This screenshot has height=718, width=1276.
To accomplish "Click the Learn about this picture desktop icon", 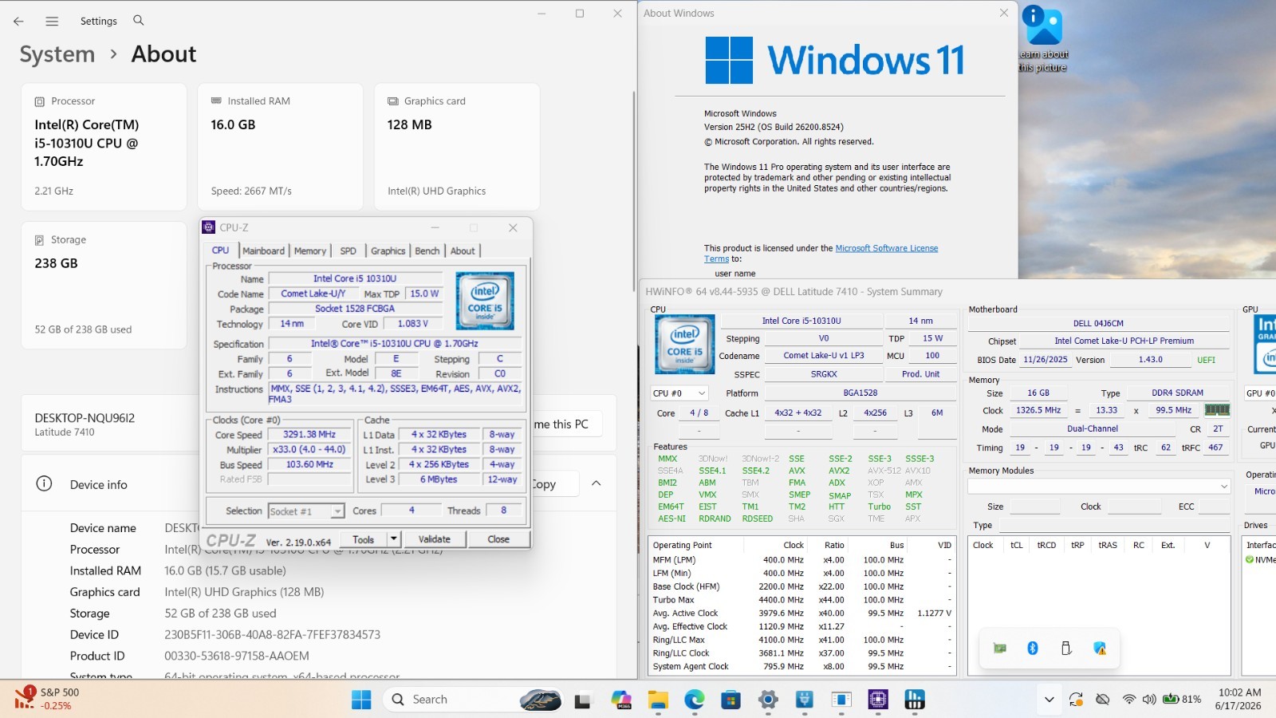I will click(1042, 40).
